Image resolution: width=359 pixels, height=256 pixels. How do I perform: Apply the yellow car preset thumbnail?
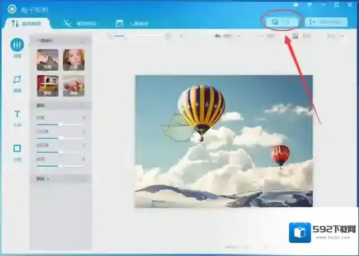click(x=47, y=85)
